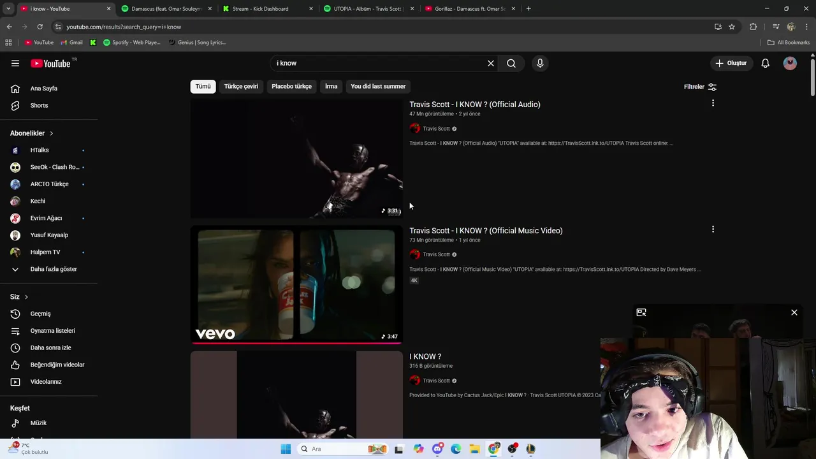Bookmark this page with the star icon
The height and width of the screenshot is (459, 816).
click(732, 27)
